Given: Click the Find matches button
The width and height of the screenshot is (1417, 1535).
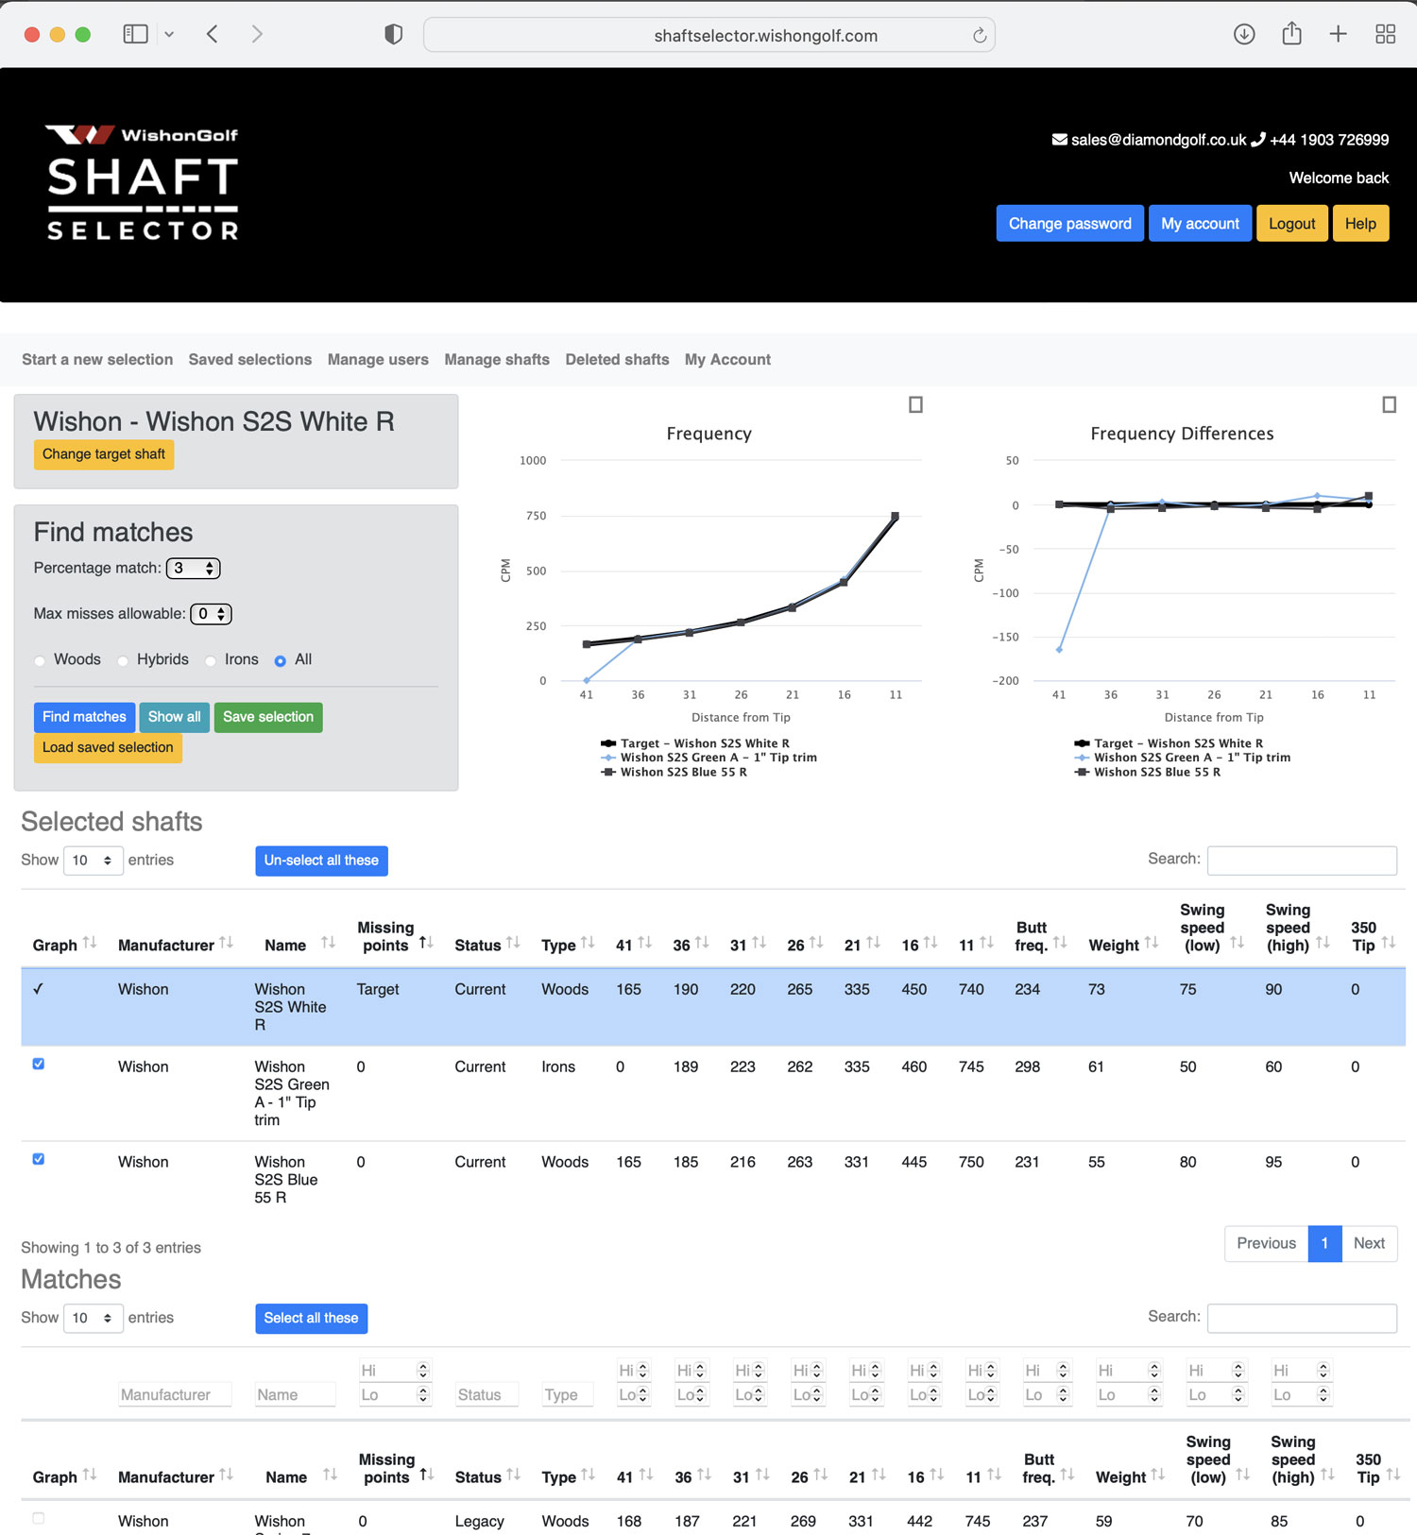Looking at the screenshot, I should (84, 717).
